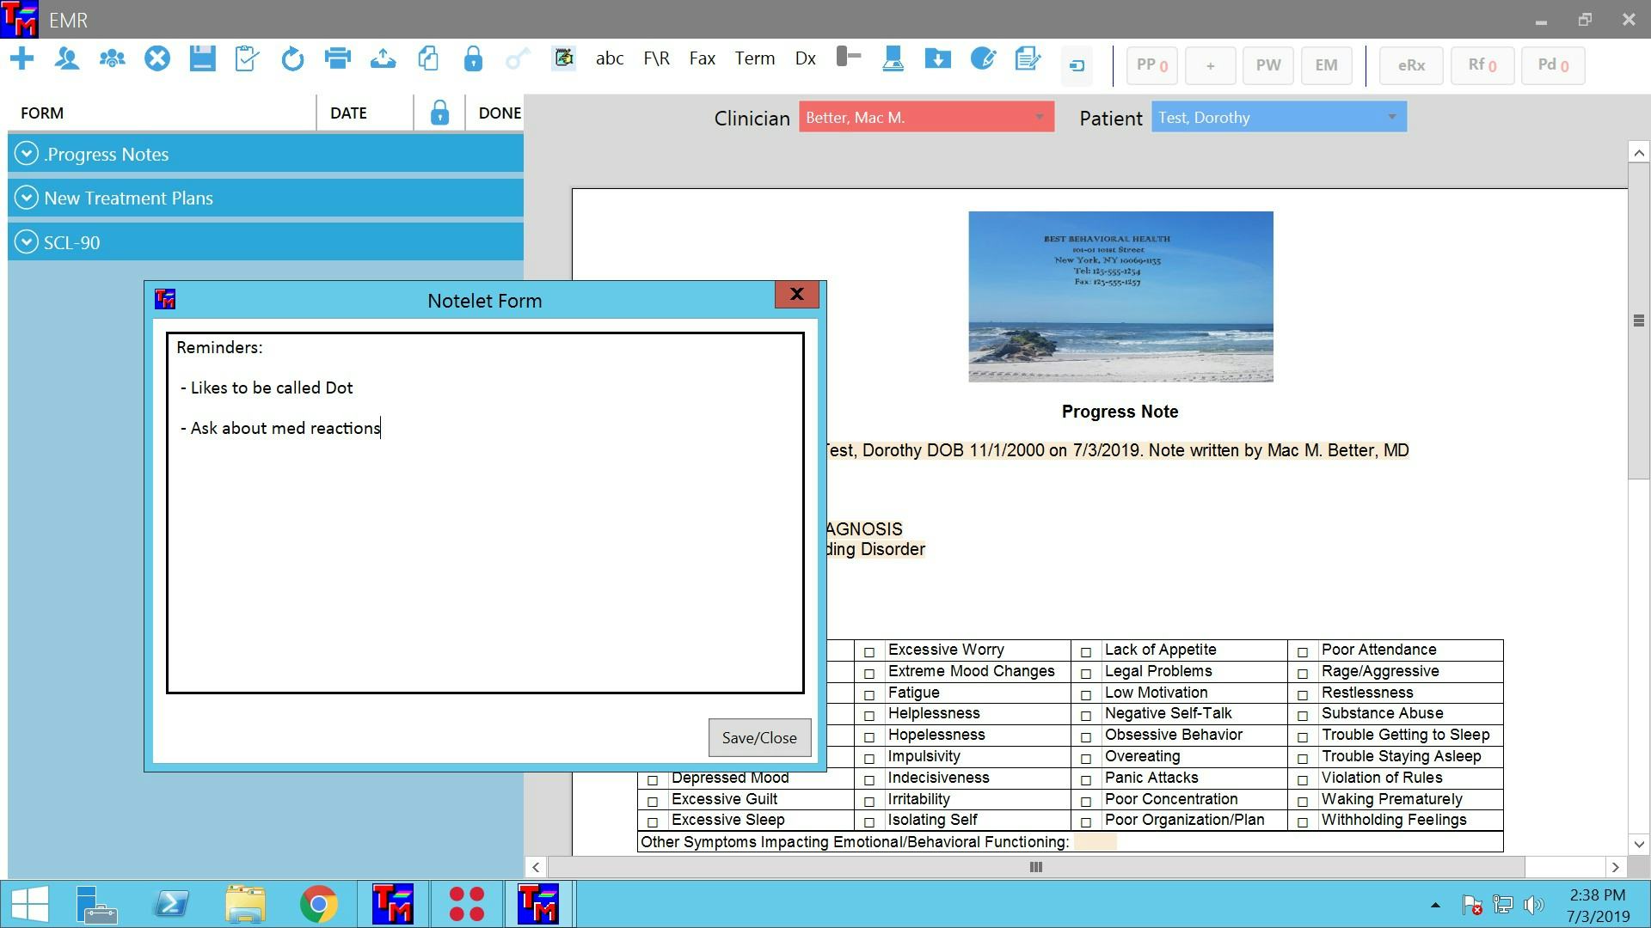Click the circular refresh arrow icon
This screenshot has width=1651, height=928.
pyautogui.click(x=292, y=59)
